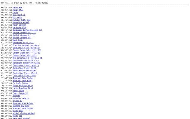Image resolution: width=190 pixels, height=119 pixels.
Task: Open the 02/24/2017 Conductive Glass (SnO2) link
Action: (25, 68)
